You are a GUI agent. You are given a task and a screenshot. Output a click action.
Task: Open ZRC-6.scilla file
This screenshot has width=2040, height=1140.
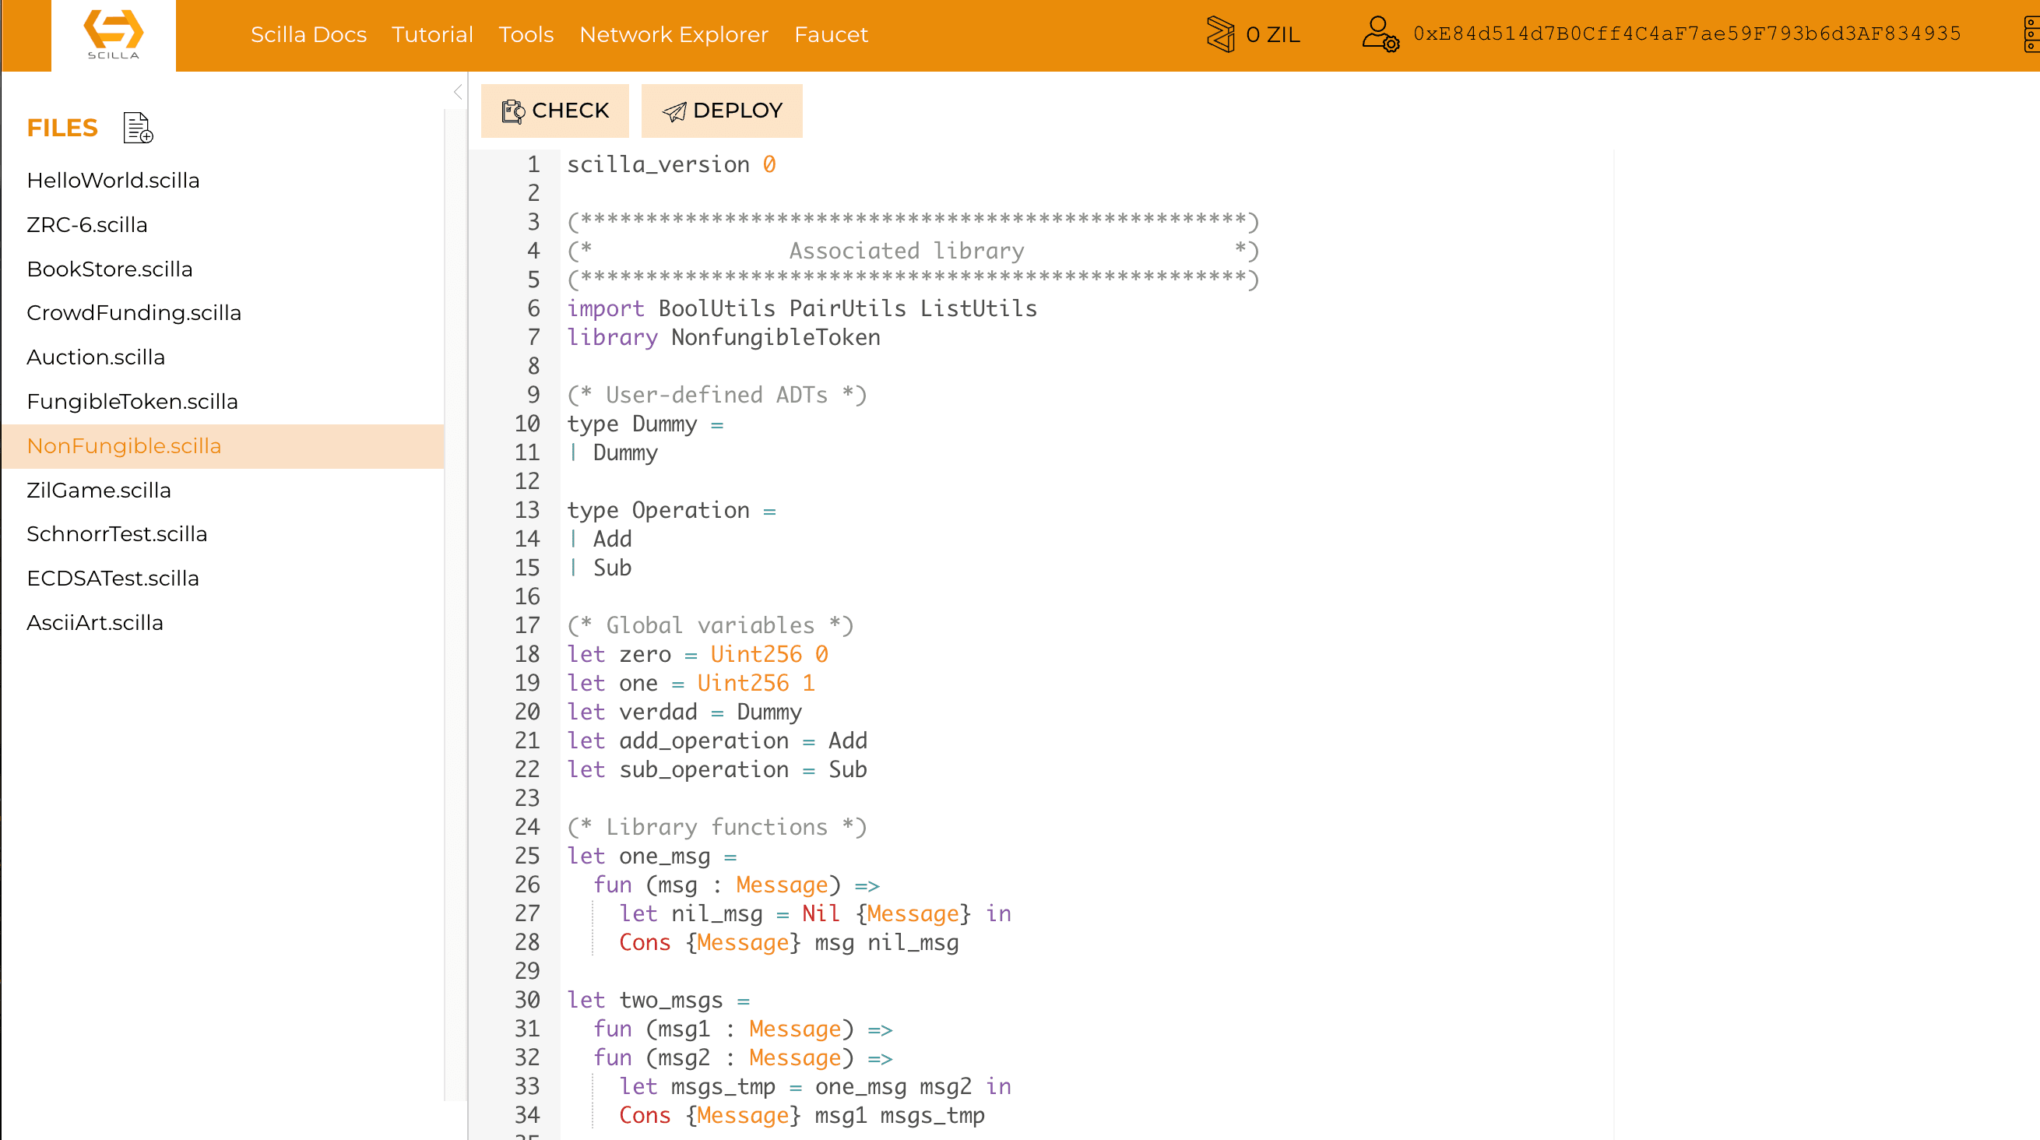click(87, 224)
